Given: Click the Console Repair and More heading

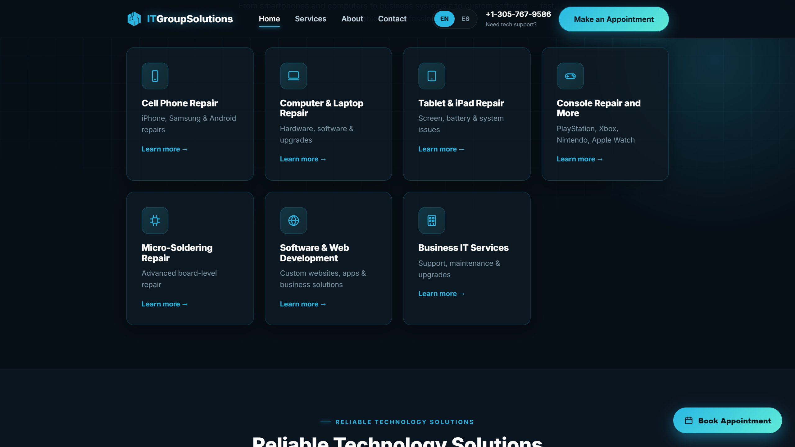Looking at the screenshot, I should [x=598, y=108].
